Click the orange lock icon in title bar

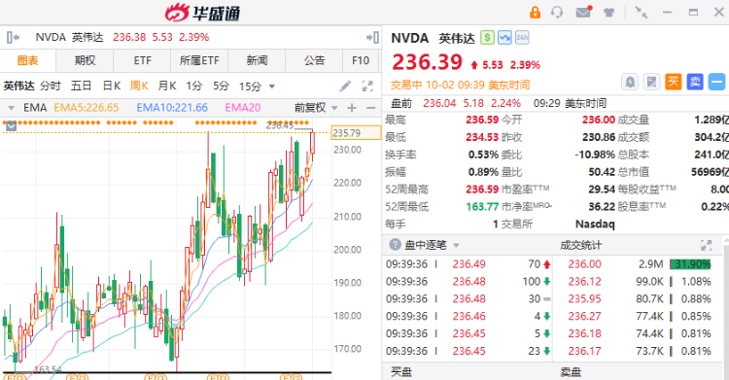click(536, 12)
